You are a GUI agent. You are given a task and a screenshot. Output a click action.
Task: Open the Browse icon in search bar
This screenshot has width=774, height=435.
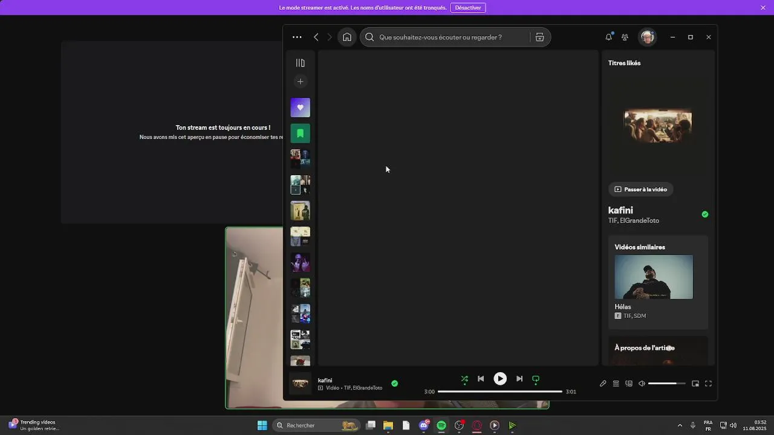pyautogui.click(x=540, y=37)
